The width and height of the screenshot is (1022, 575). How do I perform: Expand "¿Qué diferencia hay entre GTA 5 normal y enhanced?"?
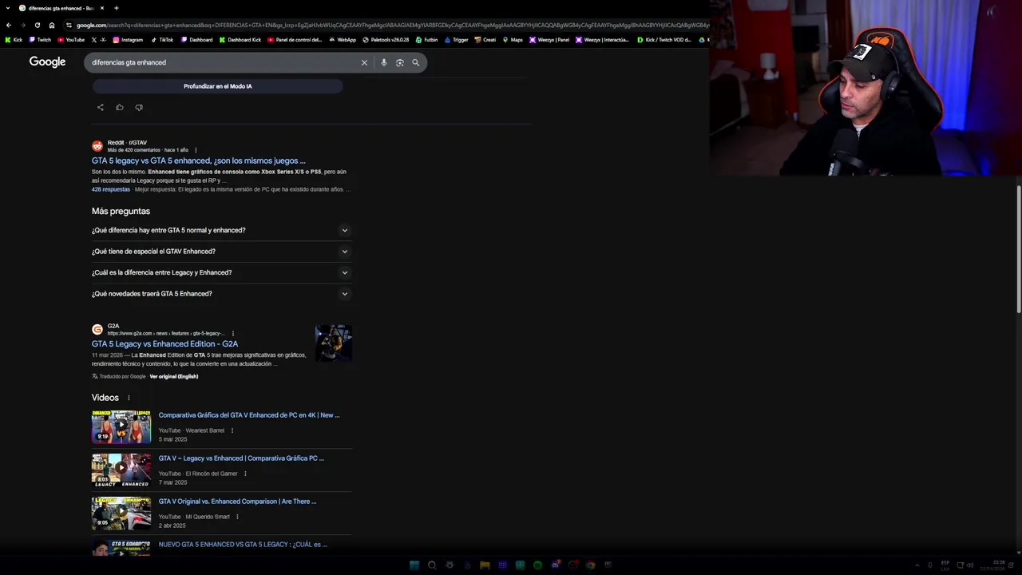point(221,230)
